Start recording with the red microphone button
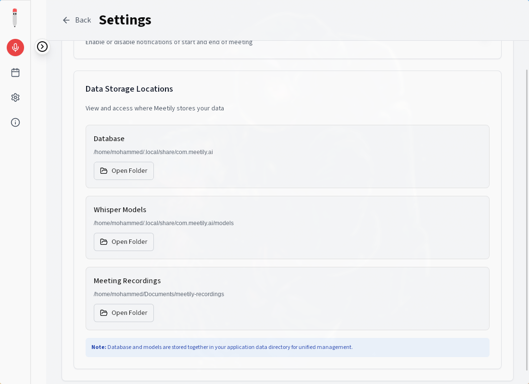The image size is (529, 384). (15, 48)
